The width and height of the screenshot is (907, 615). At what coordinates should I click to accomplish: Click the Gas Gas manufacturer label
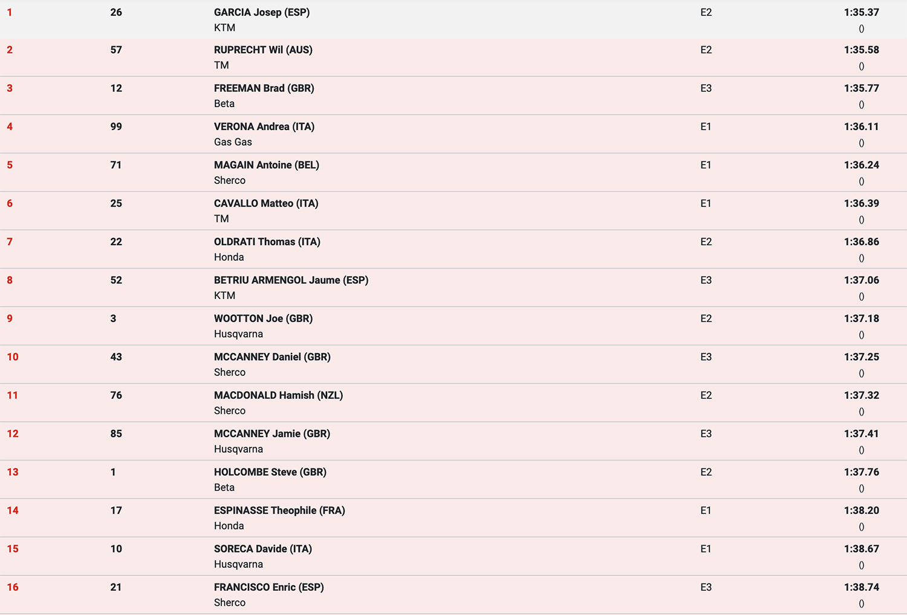coord(233,142)
